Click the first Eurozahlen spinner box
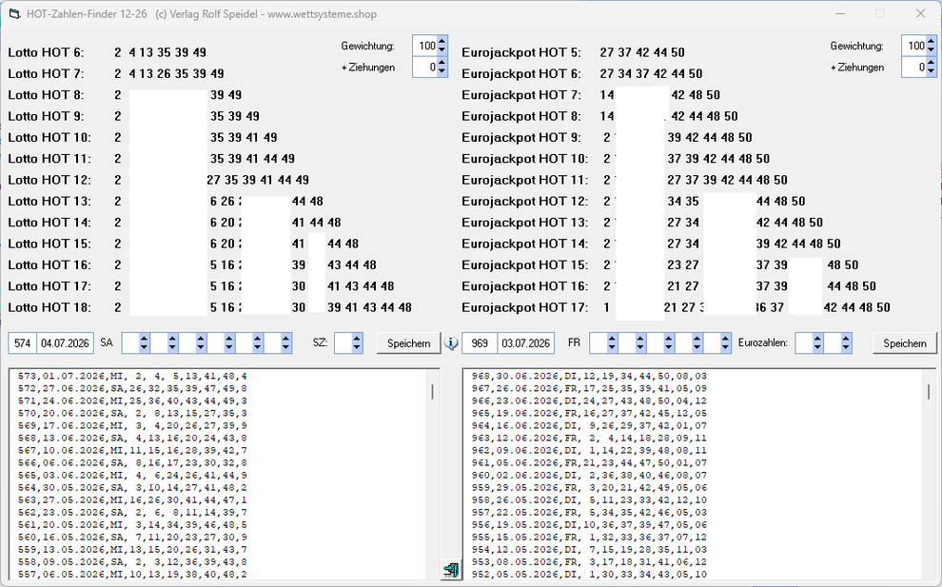942x587 pixels. pos(809,343)
